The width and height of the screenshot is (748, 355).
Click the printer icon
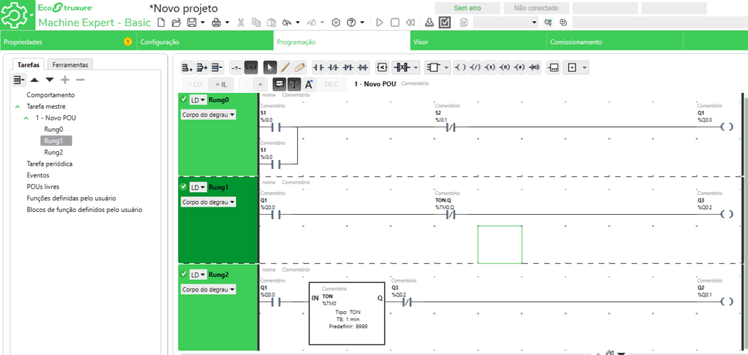[216, 23]
